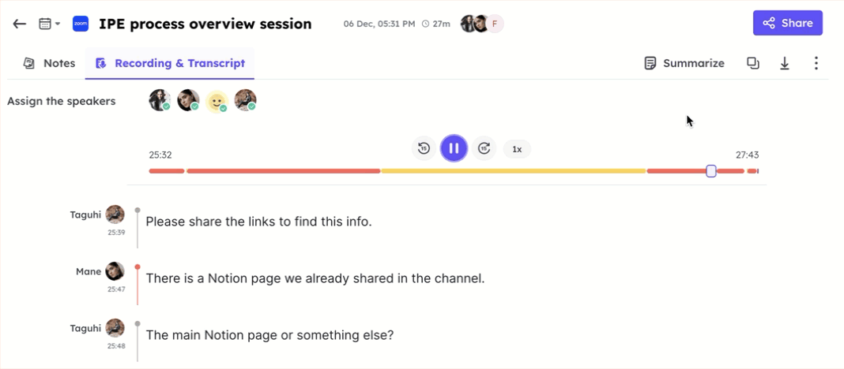
Task: Go back using the left arrow
Action: [x=20, y=24]
